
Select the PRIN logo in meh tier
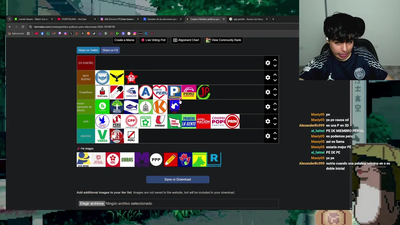pos(232,121)
